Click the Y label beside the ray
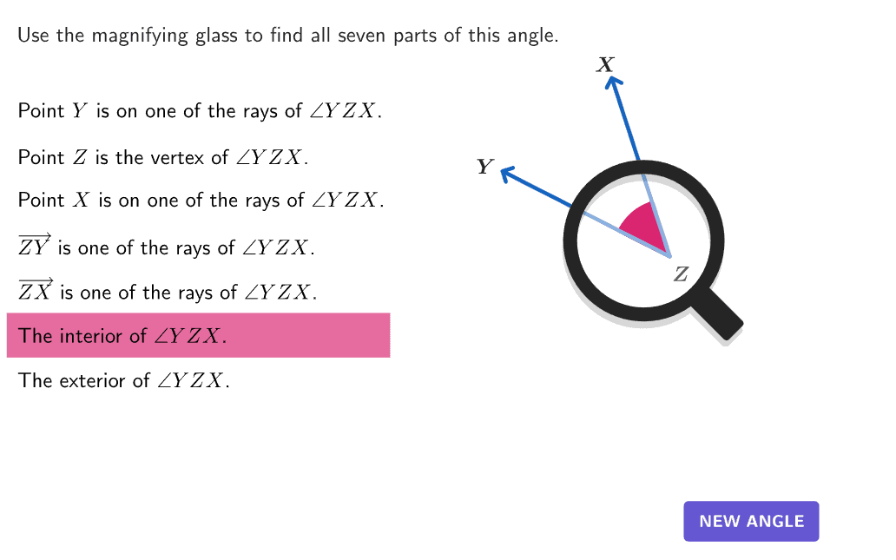The height and width of the screenshot is (560, 896). pyautogui.click(x=484, y=166)
